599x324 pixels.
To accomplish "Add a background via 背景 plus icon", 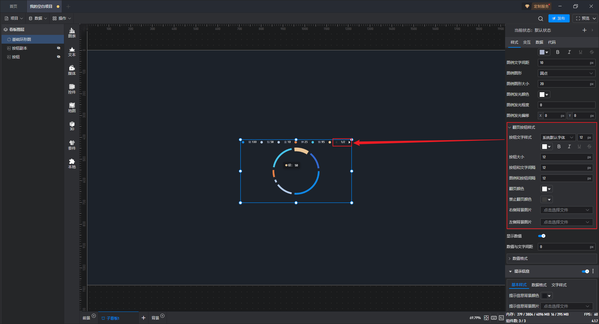I will click(x=162, y=316).
